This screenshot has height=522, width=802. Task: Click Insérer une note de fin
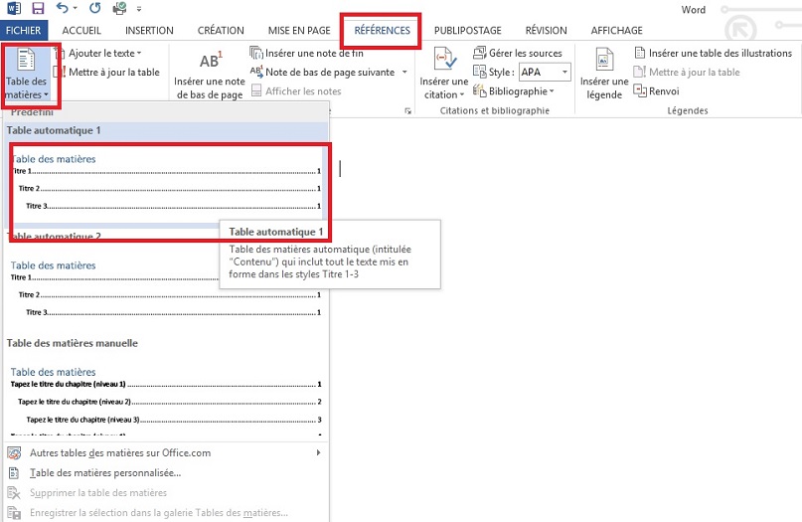307,53
